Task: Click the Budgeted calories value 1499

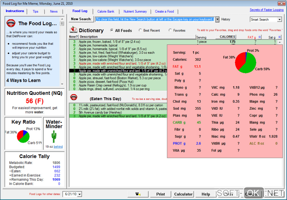Action: (56, 167)
